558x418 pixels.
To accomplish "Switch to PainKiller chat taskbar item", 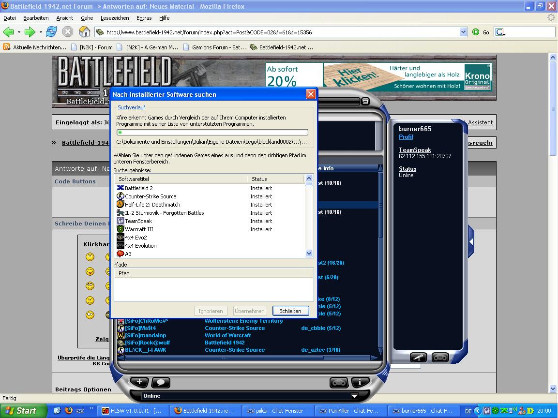I will pyautogui.click(x=350, y=411).
